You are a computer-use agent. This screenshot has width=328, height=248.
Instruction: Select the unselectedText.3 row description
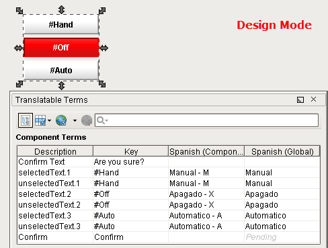click(x=55, y=226)
